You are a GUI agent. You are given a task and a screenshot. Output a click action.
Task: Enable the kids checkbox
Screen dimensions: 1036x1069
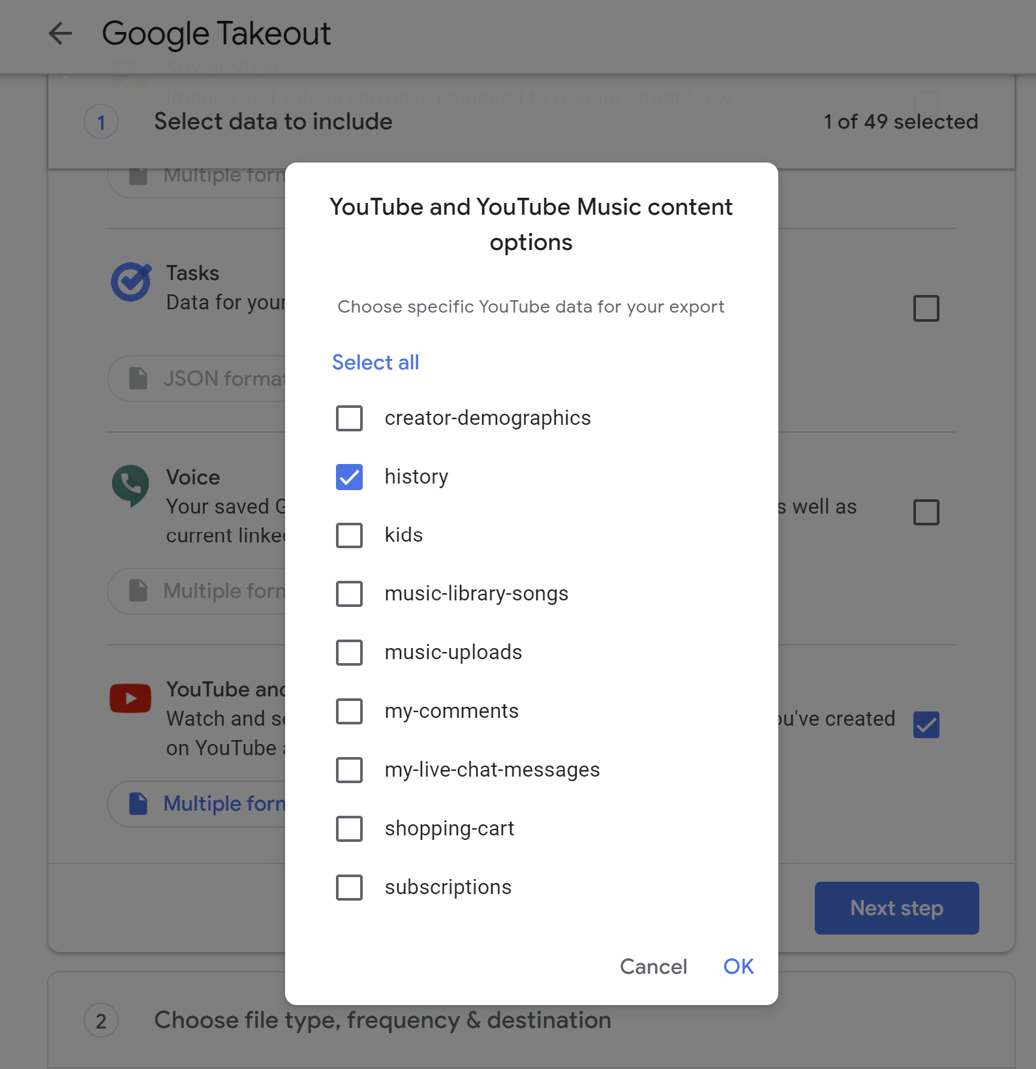pyautogui.click(x=349, y=535)
